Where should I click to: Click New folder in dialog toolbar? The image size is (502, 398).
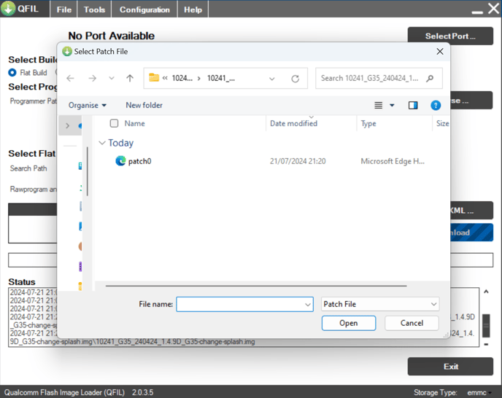pos(144,105)
